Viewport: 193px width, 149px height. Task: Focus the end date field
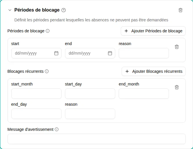pos(90,53)
